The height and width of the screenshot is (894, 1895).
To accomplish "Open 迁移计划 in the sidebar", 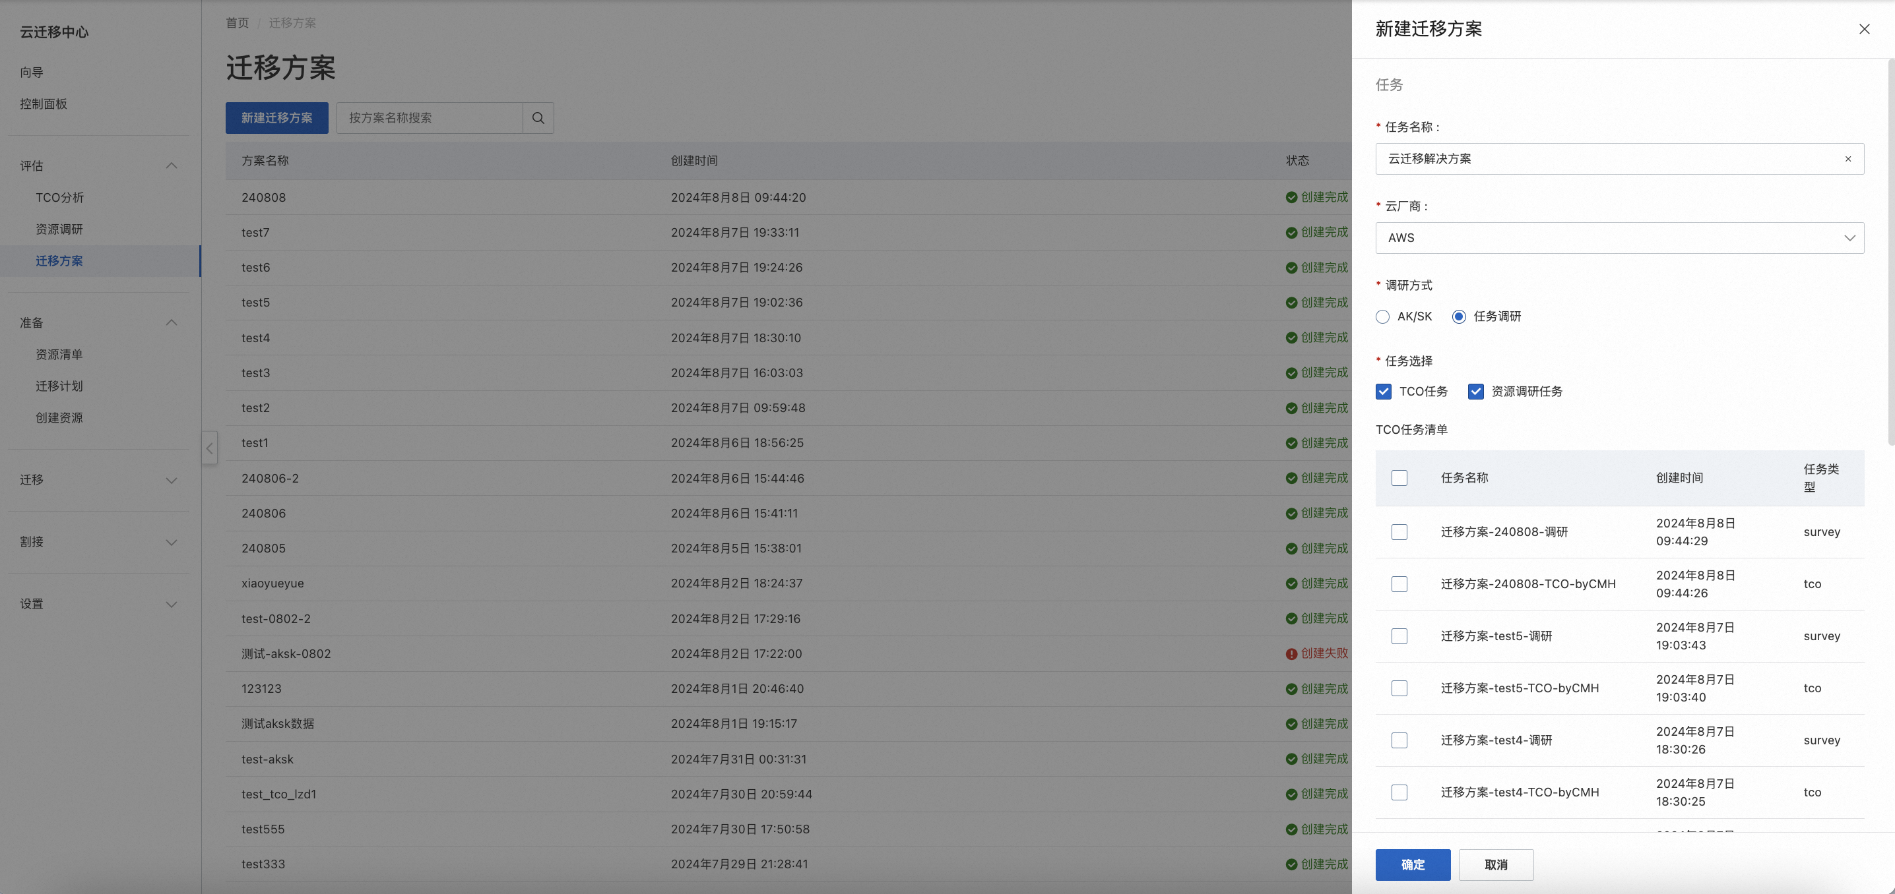I will (x=59, y=386).
